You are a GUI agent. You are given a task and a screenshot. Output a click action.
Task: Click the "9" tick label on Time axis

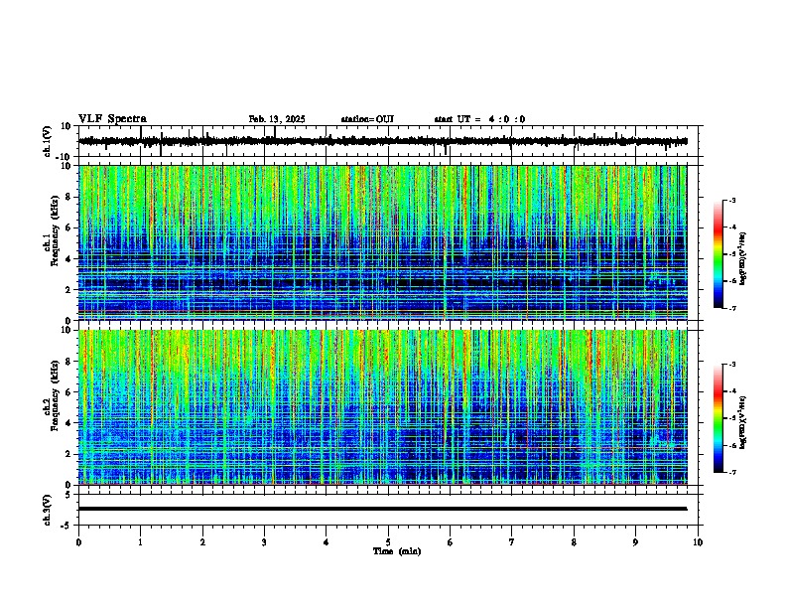635,542
